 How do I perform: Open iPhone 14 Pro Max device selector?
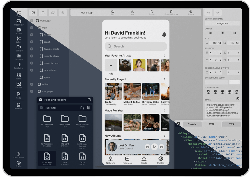(x=171, y=12)
